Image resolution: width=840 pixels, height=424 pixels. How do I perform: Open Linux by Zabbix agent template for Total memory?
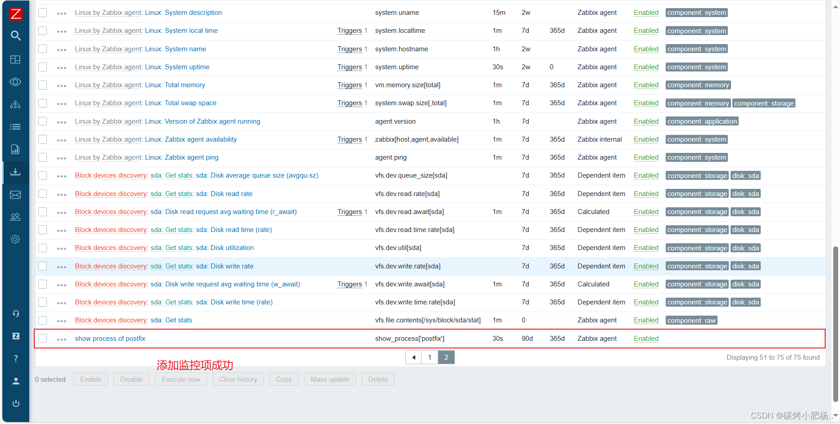[x=108, y=85]
